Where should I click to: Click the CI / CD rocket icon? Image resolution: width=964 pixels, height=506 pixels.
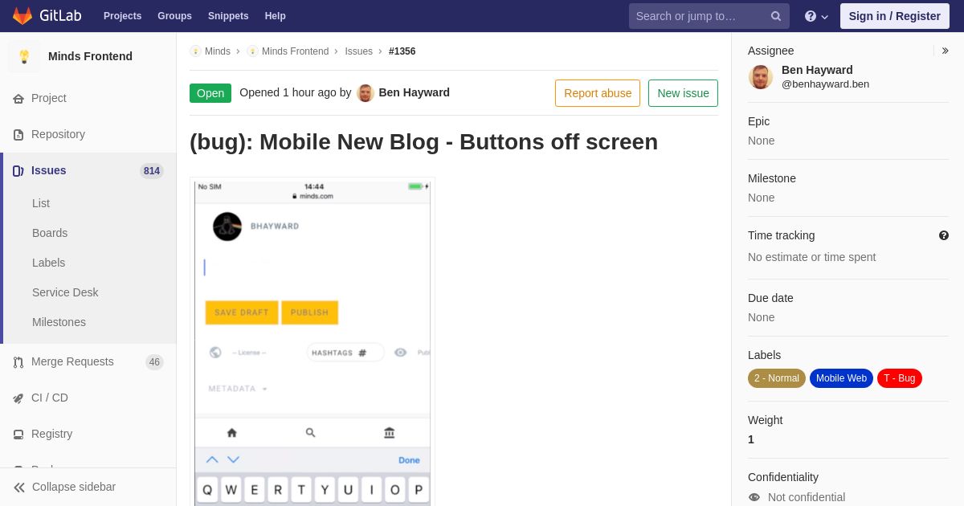18,398
